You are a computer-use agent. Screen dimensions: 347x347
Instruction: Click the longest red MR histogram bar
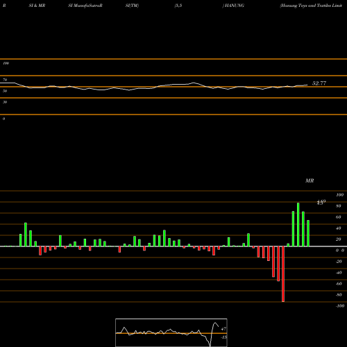283,274
